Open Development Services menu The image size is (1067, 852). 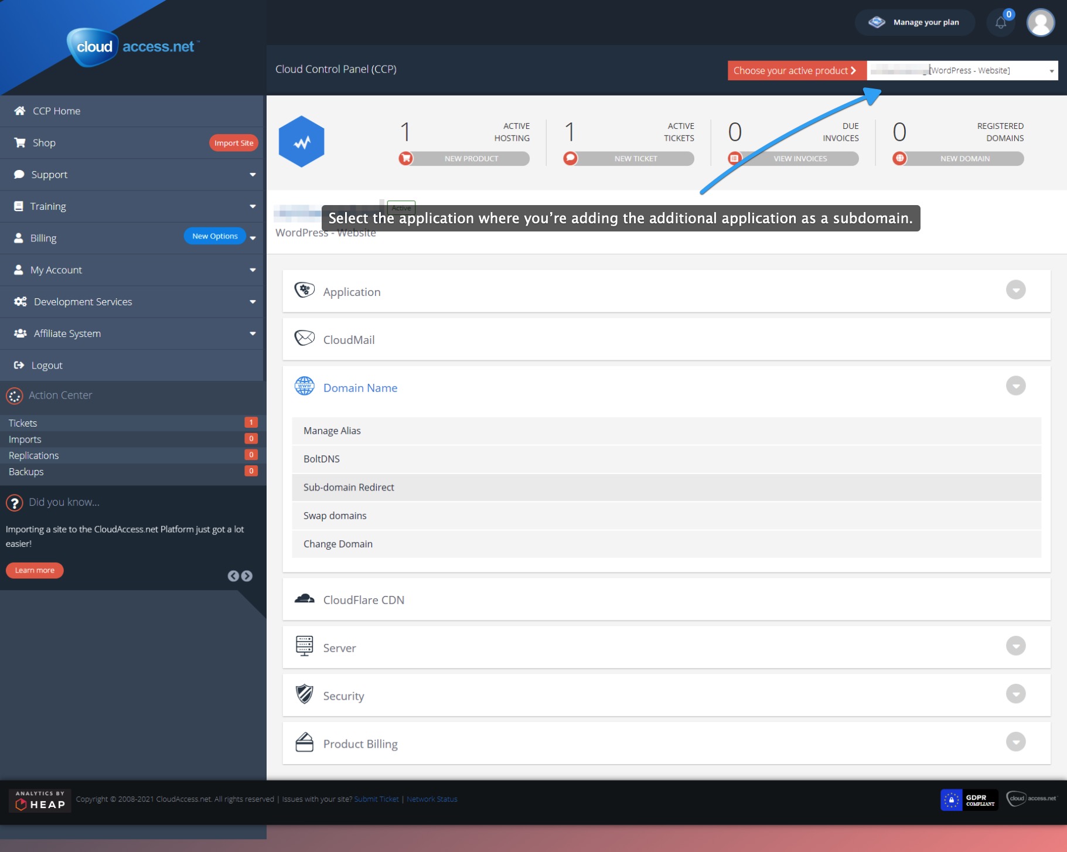pyautogui.click(x=132, y=302)
